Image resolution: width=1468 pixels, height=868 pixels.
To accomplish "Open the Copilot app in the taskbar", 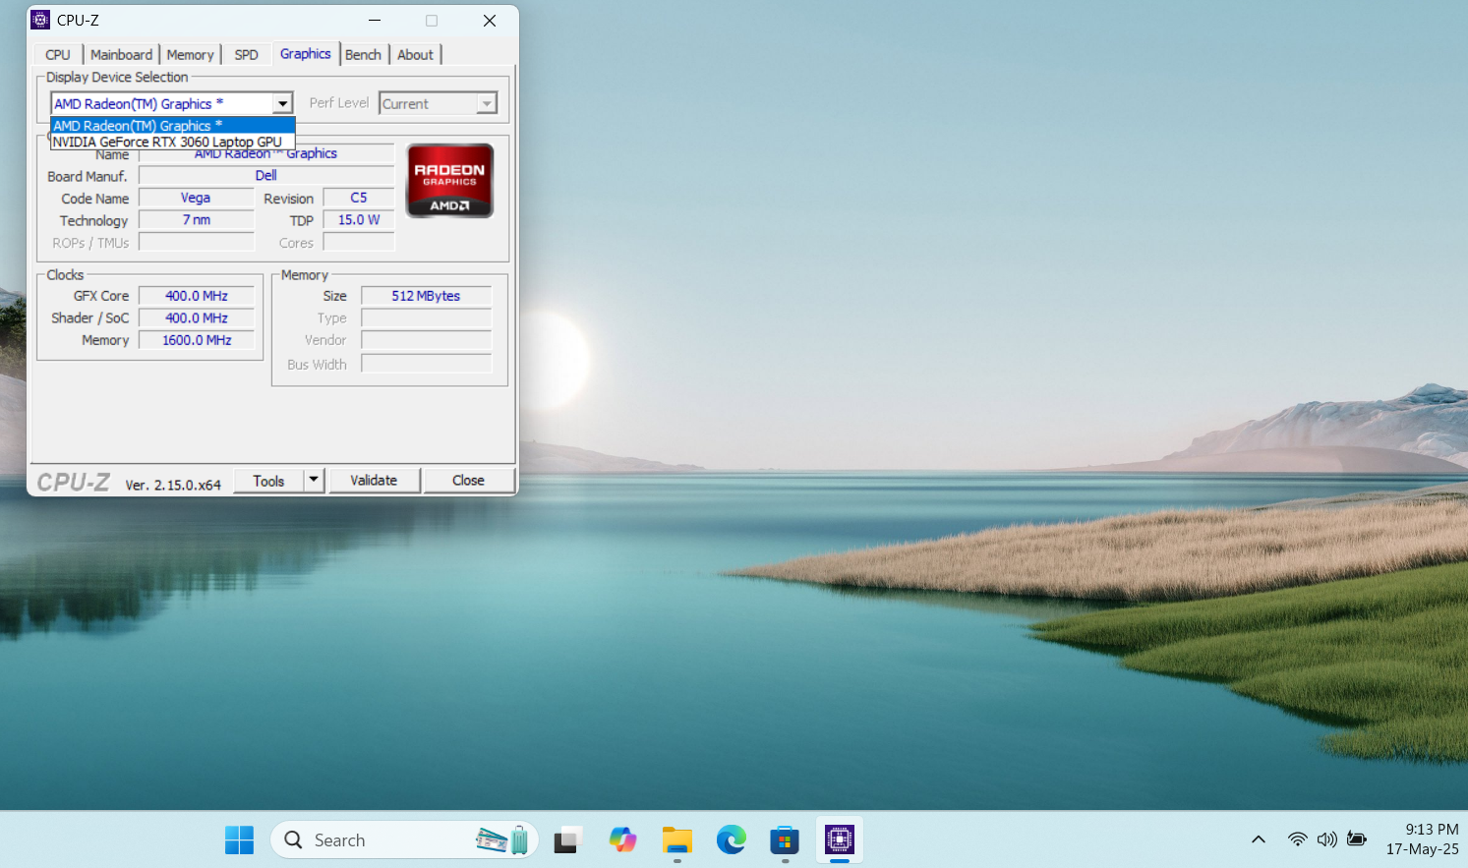I will pyautogui.click(x=622, y=840).
